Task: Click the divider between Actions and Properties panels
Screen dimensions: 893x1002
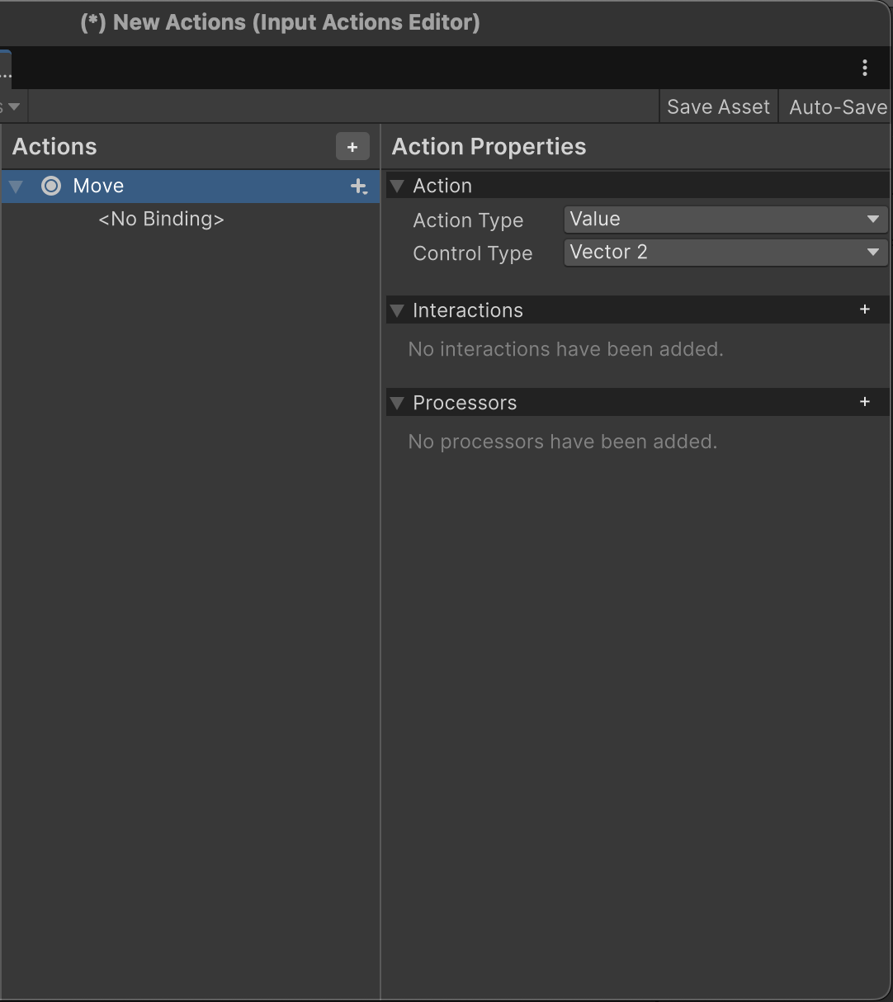Action: pyautogui.click(x=380, y=578)
